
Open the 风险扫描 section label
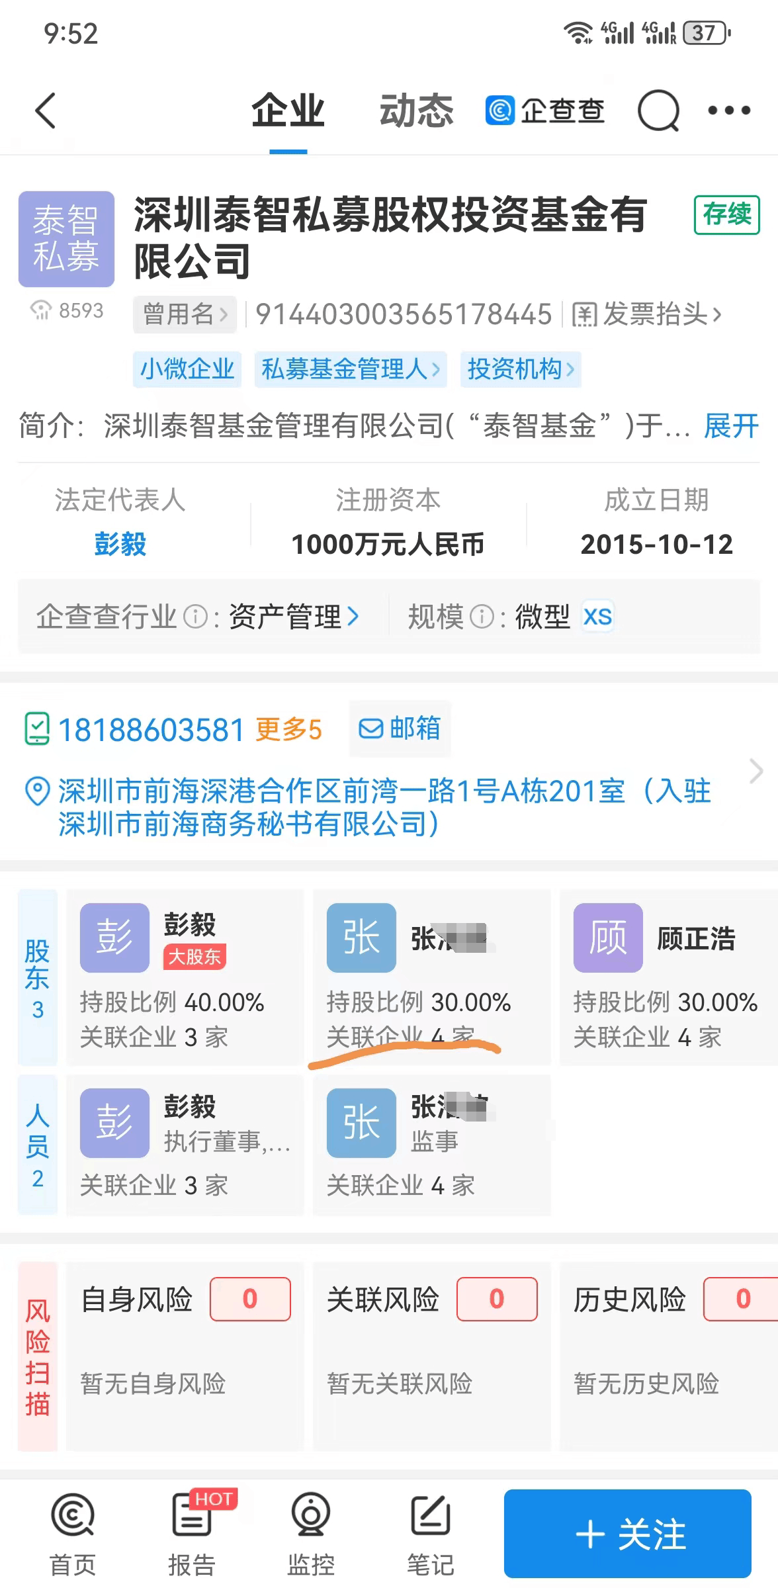click(x=38, y=1356)
